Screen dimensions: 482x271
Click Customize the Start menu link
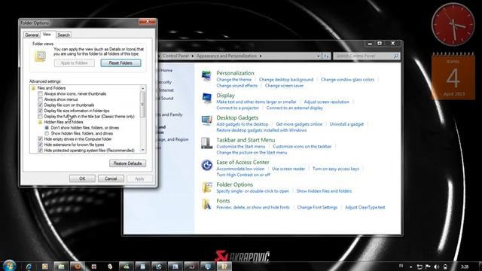tap(241, 147)
